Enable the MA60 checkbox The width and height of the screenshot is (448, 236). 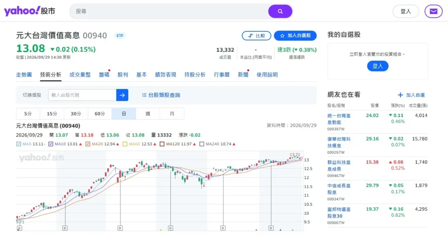[125, 144]
